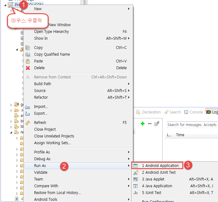Image resolution: width=218 pixels, height=202 pixels.
Task: Click the Android Application run icon
Action: 136,166
